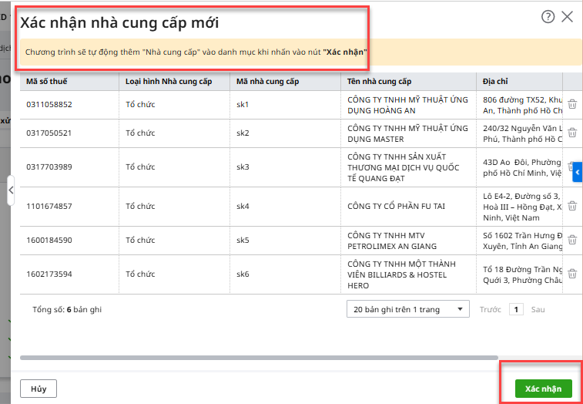Screen dimensions: 583x404
Task: Click the Tên nhà cung cấp column header
Action: click(379, 82)
